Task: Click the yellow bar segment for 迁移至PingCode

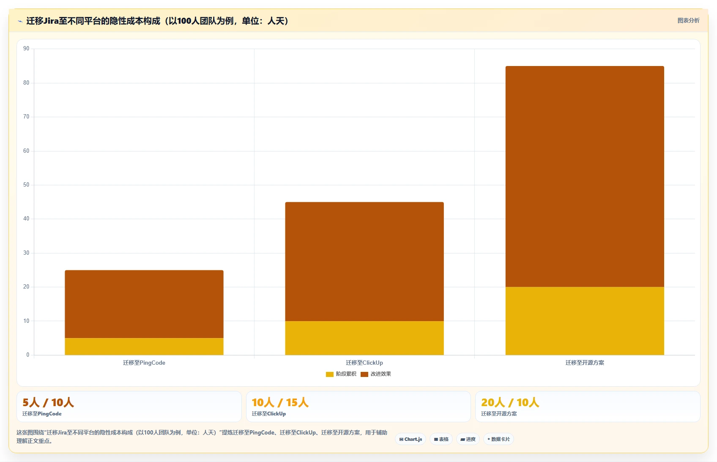Action: [144, 346]
